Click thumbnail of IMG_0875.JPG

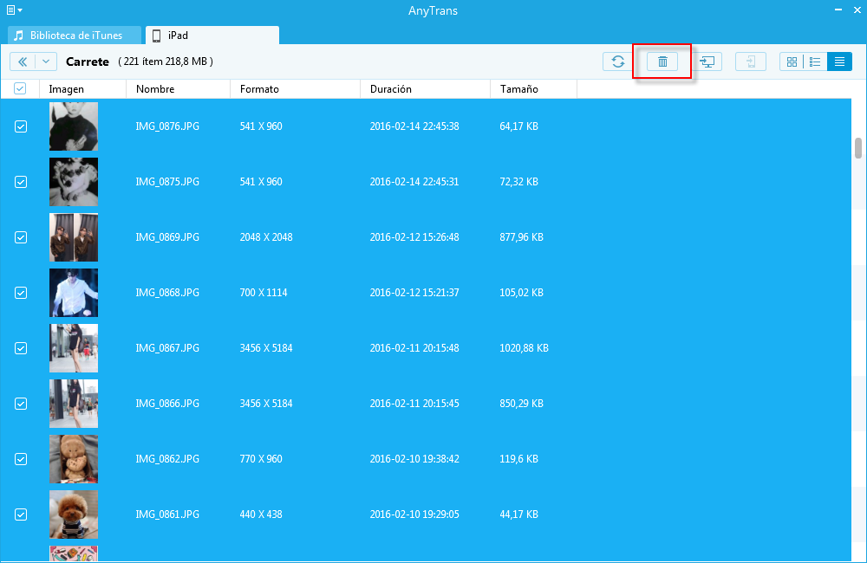click(x=74, y=182)
